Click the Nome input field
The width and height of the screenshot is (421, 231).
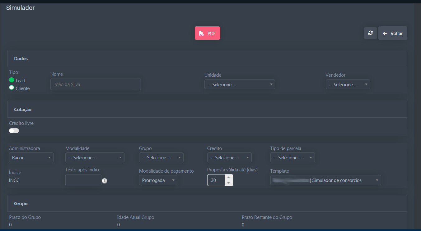click(96, 84)
